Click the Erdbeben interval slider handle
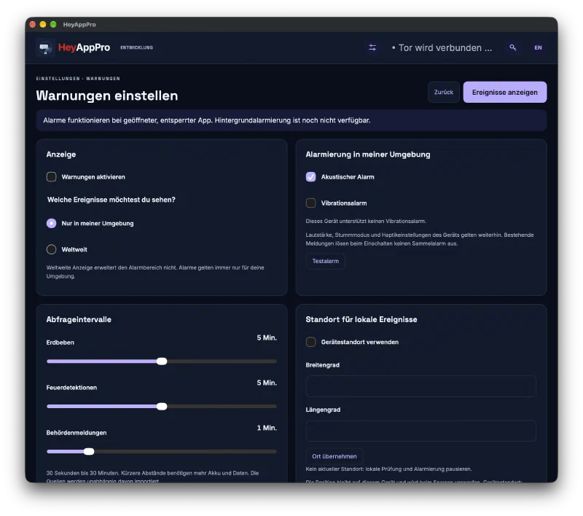This screenshot has height=516, width=583. click(x=162, y=361)
